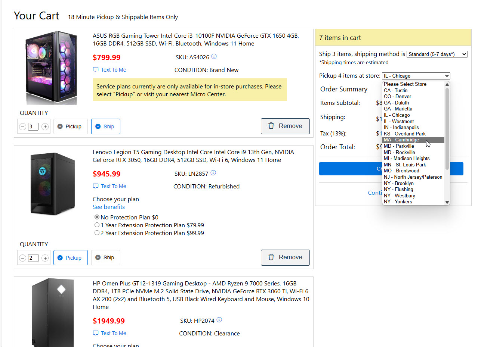Choose 2 Year Extension Protection Plan
Screen dimensions: 478x347
[x=97, y=233]
